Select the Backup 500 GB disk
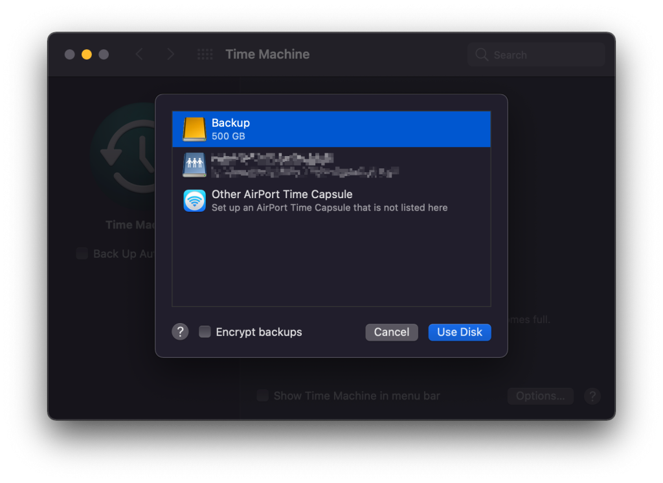 tap(331, 129)
